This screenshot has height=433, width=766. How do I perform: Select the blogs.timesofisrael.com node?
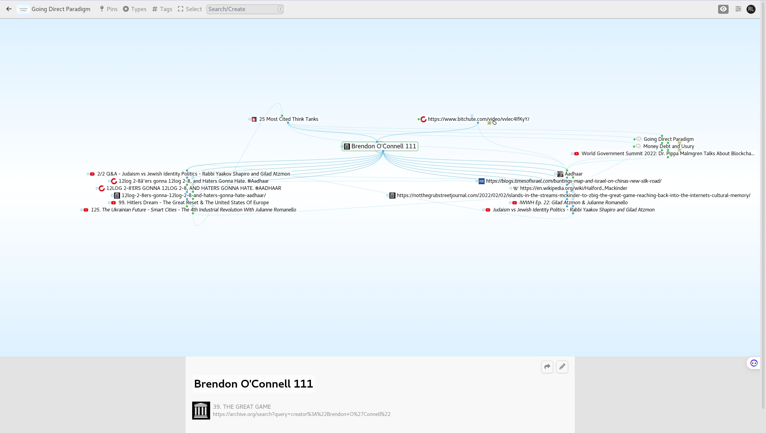tap(574, 181)
